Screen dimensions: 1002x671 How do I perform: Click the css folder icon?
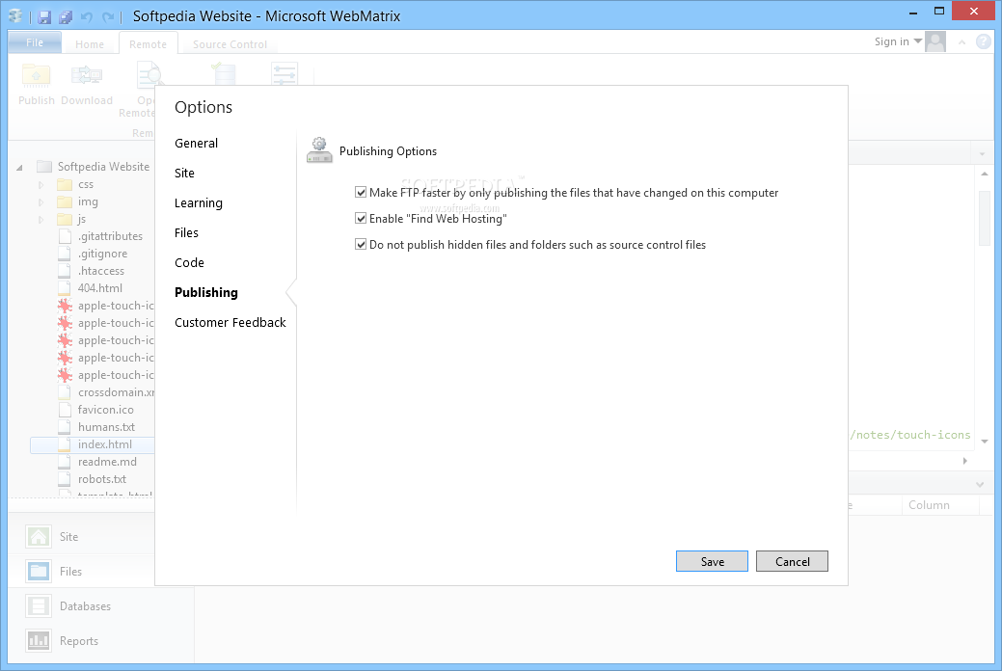click(65, 185)
